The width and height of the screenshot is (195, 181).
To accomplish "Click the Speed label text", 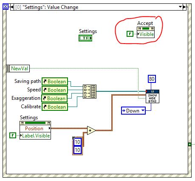I will pos(34,90).
